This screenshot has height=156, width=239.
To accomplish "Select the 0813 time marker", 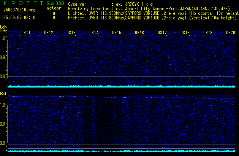I will pos(71,33).
